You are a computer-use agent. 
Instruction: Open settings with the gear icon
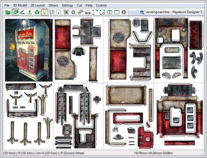(x=73, y=12)
